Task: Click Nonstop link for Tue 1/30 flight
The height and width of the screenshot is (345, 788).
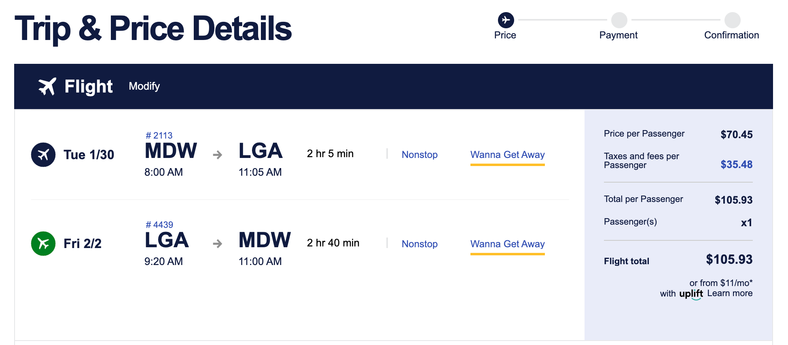Action: tap(419, 154)
